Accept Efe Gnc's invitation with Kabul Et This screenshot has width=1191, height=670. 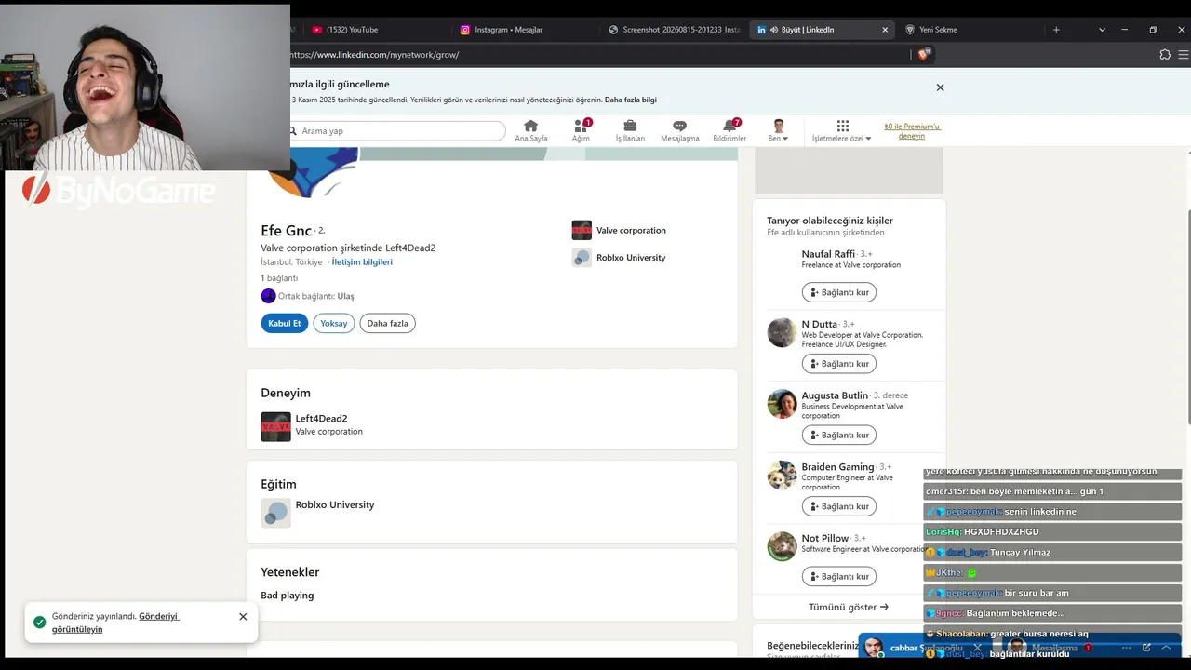pyautogui.click(x=284, y=323)
